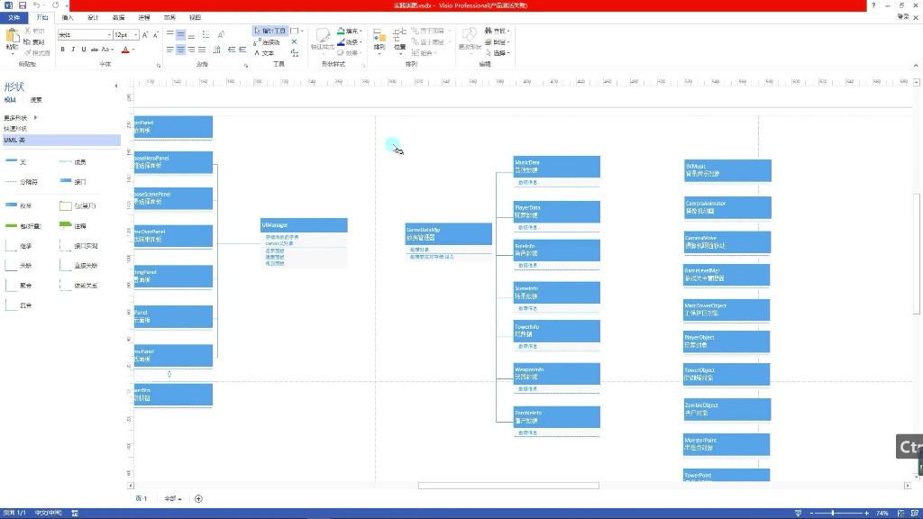The width and height of the screenshot is (923, 519).
Task: Switch to the Insert (插入) ribbon tab
Action: click(x=68, y=17)
